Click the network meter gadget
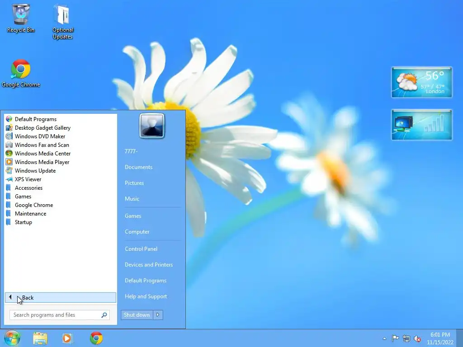Screen dimensions: 463x347 pyautogui.click(x=422, y=125)
